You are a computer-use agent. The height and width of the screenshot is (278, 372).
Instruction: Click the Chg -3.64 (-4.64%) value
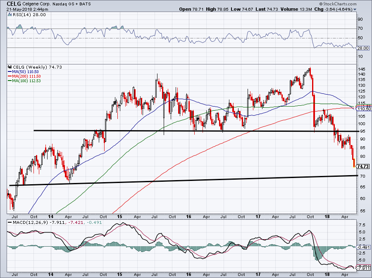[334, 9]
